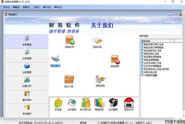Open the 出货管理 sidebar section
The image size is (185, 124).
[x=27, y=56]
